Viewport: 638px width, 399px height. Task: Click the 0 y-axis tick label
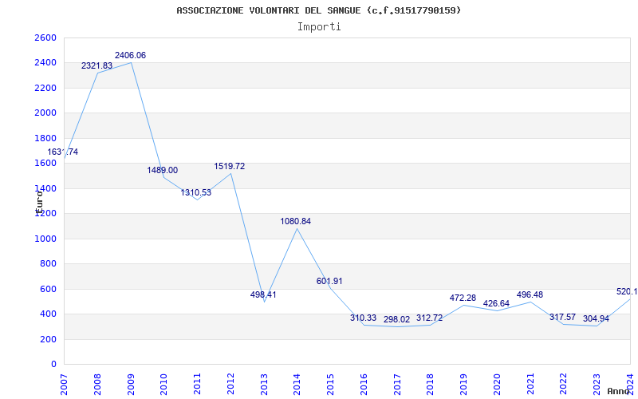click(x=53, y=365)
